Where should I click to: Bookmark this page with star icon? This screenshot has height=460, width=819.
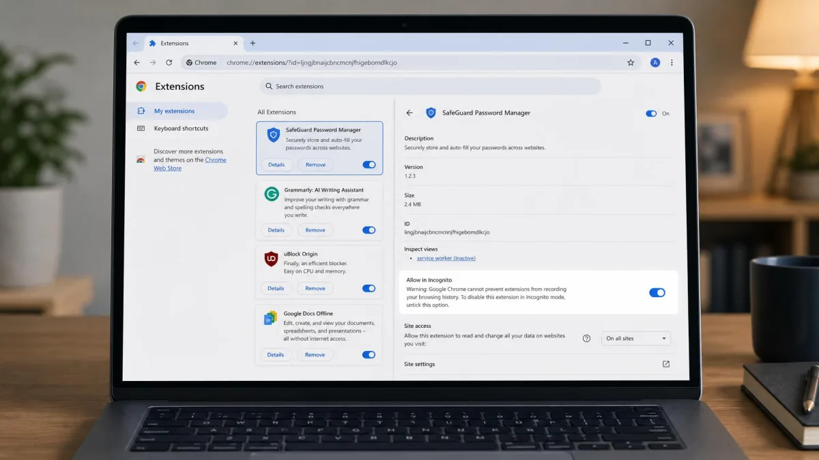[x=631, y=63]
